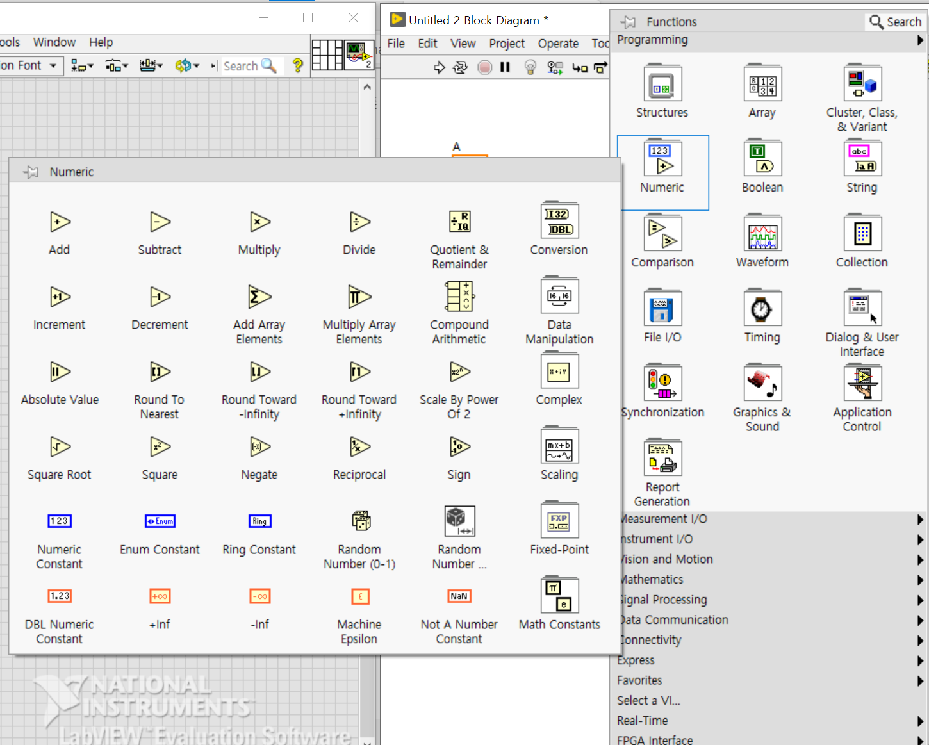Select the Decrement function
This screenshot has width=929, height=745.
160,297
